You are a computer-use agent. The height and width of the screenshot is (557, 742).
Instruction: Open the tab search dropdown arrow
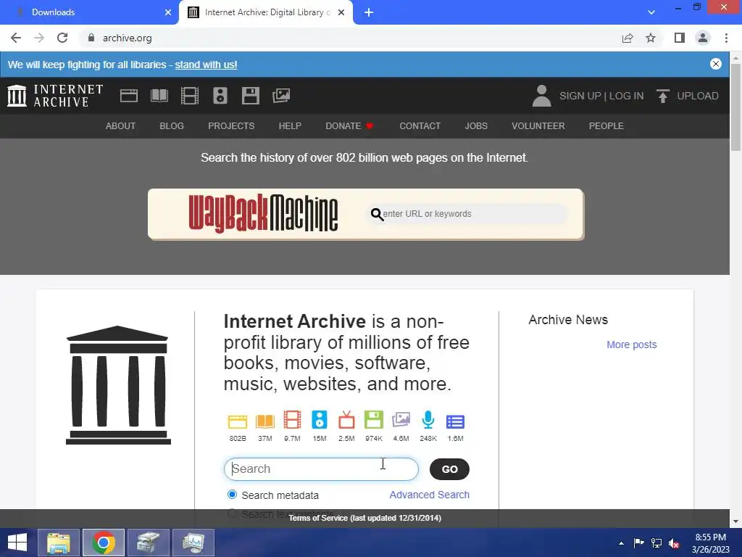tap(651, 12)
